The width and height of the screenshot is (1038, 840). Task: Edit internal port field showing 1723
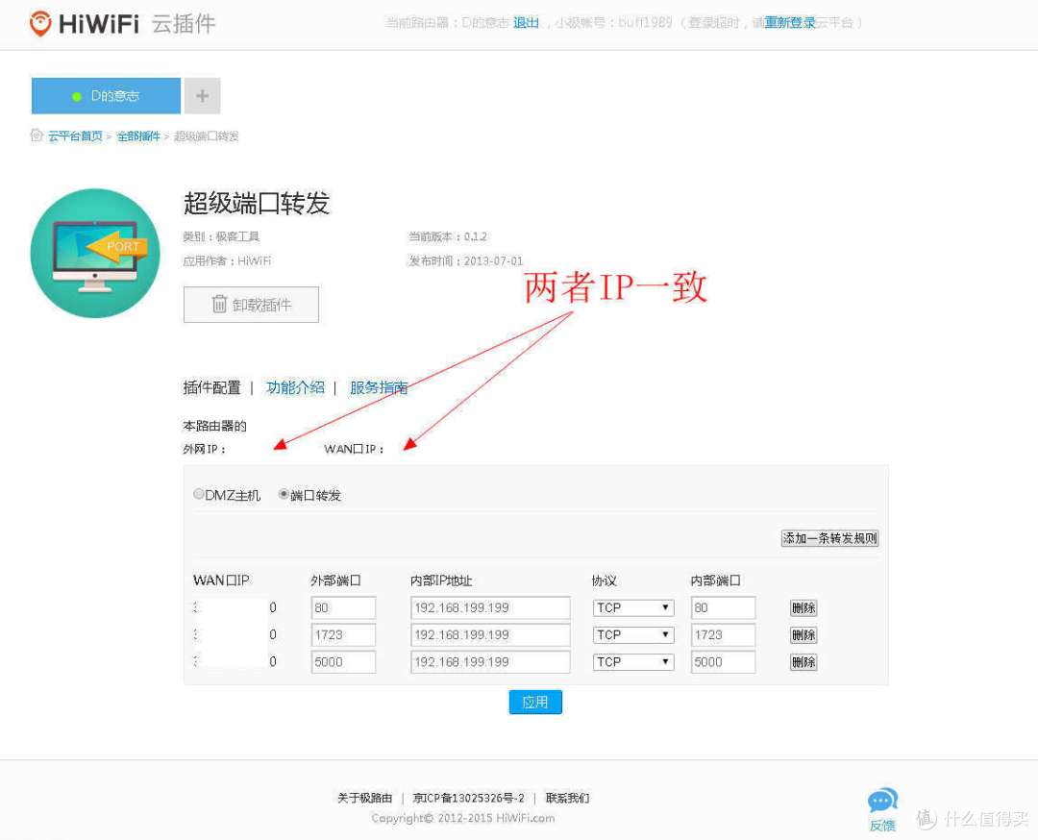click(x=723, y=634)
